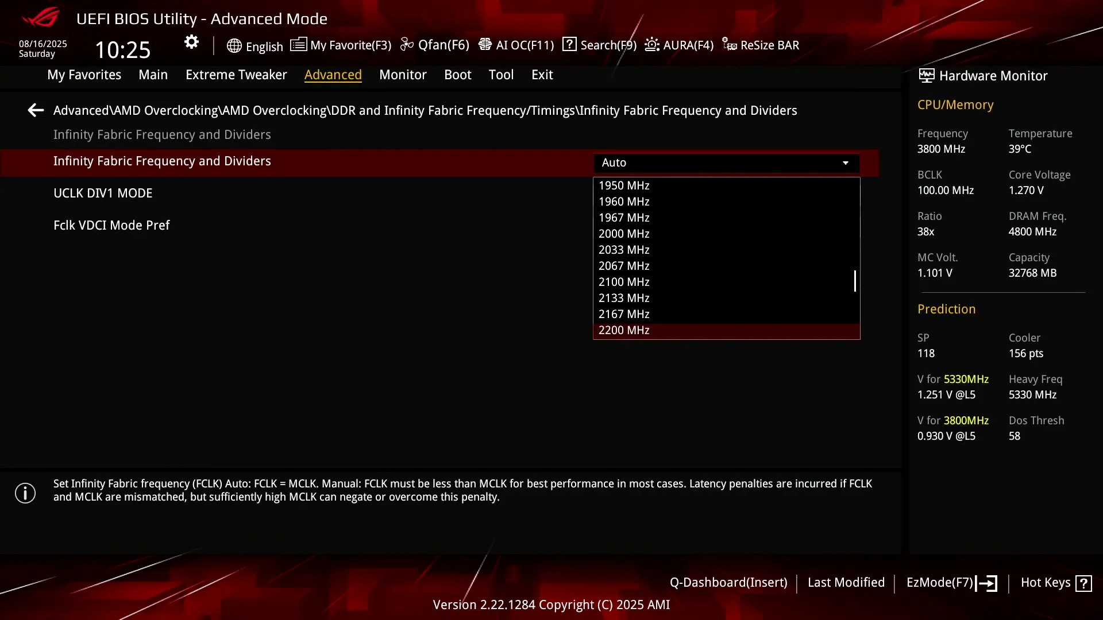Open the Extreme Tweaker tab
The image size is (1103, 620).
pyautogui.click(x=236, y=75)
